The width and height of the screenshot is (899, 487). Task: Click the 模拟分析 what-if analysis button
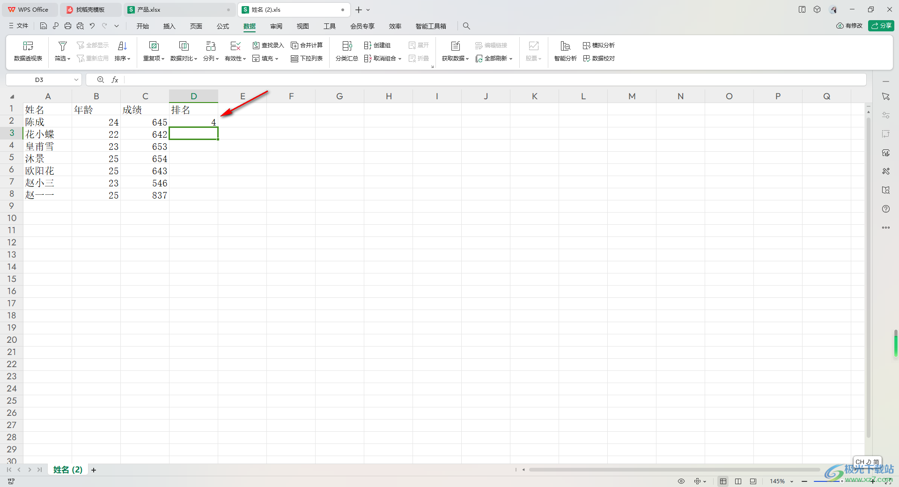point(599,45)
